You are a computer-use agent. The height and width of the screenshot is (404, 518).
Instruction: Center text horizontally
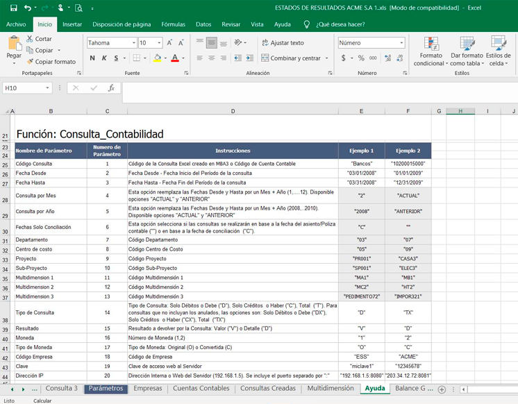click(x=211, y=58)
